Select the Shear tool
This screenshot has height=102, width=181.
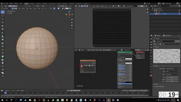tap(3, 73)
